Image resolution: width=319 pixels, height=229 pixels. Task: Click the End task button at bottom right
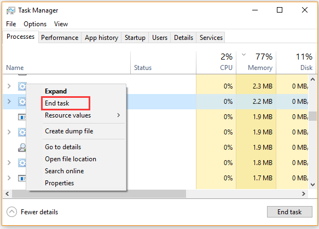(289, 212)
